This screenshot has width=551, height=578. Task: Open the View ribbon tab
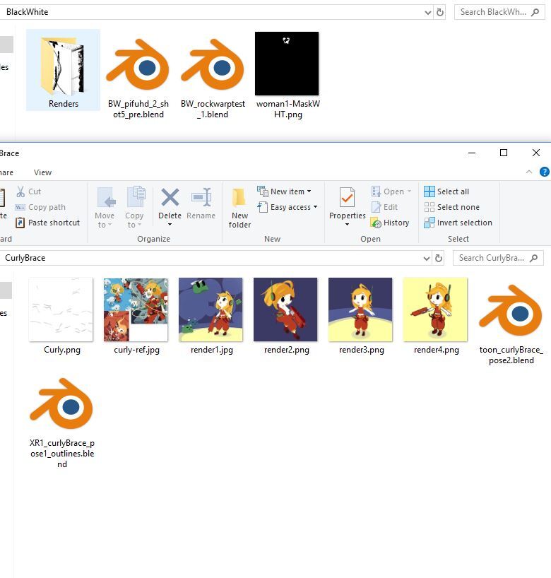(43, 172)
